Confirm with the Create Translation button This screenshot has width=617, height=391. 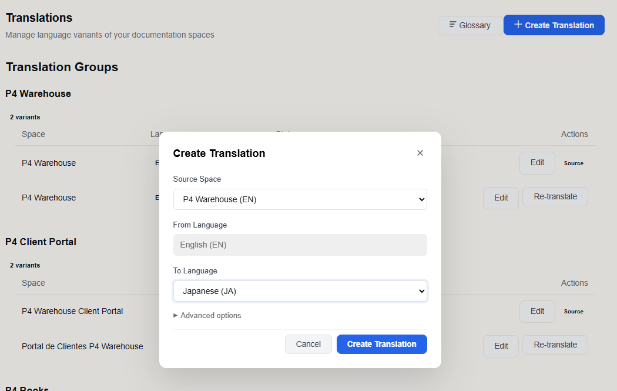(x=381, y=344)
